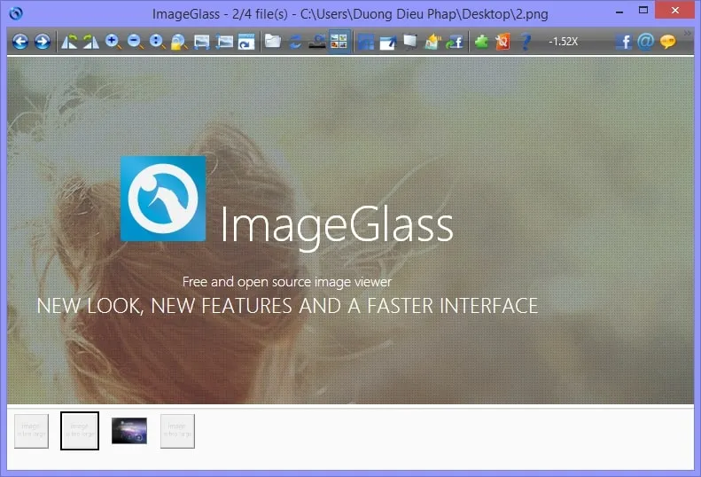Select the dark galaxy thumbnail
Image resolution: width=701 pixels, height=477 pixels.
point(129,431)
